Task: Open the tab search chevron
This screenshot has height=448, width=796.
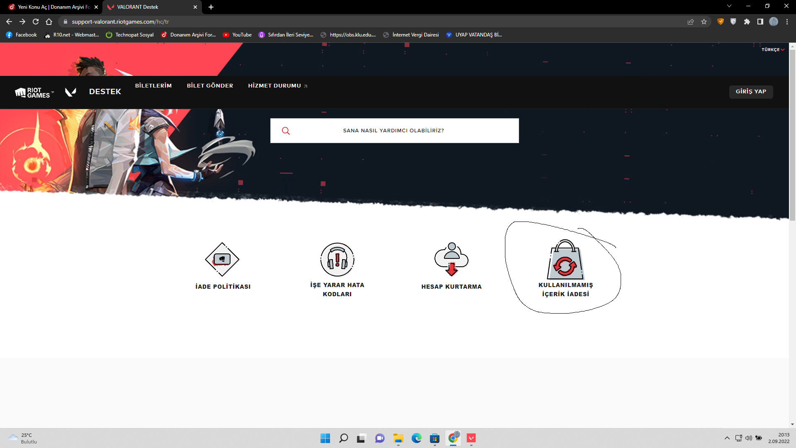Action: tap(729, 6)
